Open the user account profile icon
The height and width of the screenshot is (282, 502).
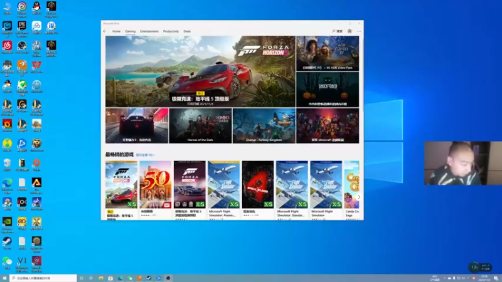point(350,31)
